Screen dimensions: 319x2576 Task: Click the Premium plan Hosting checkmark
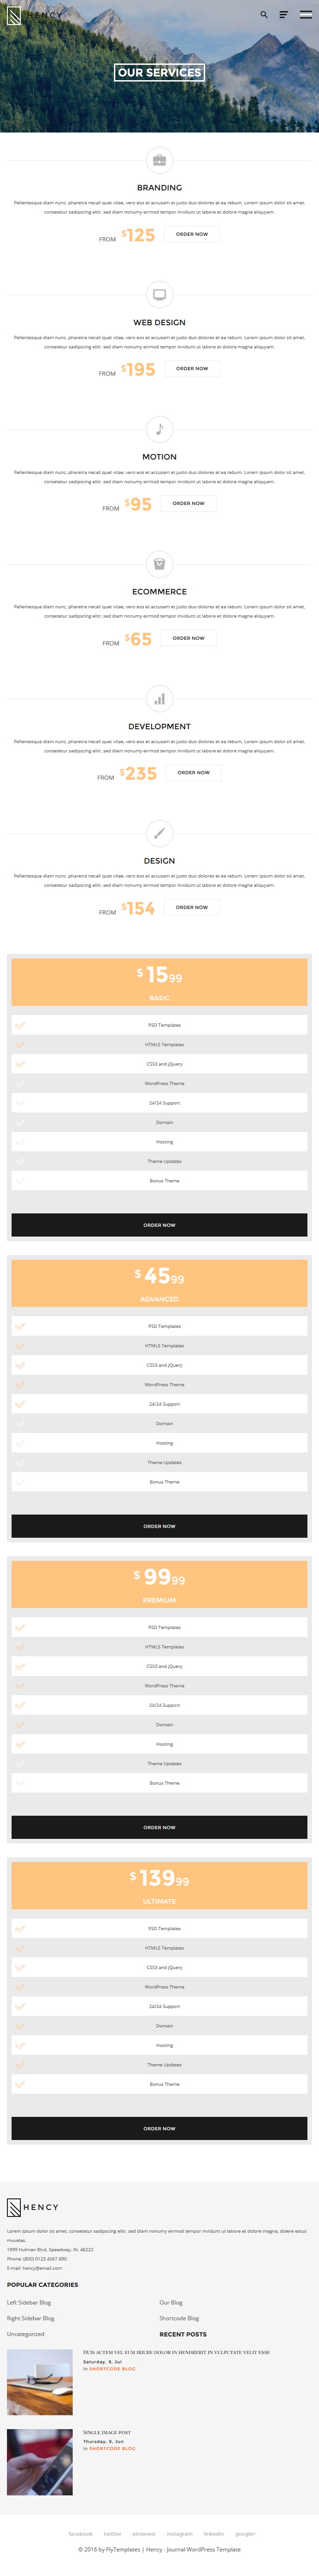tap(20, 1744)
